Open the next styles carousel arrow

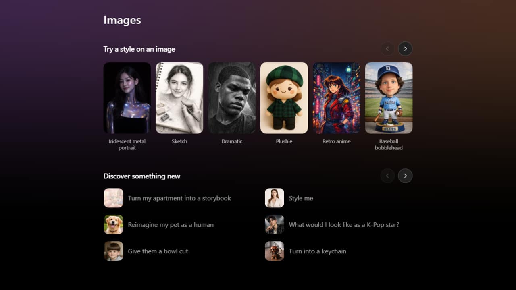pyautogui.click(x=405, y=48)
